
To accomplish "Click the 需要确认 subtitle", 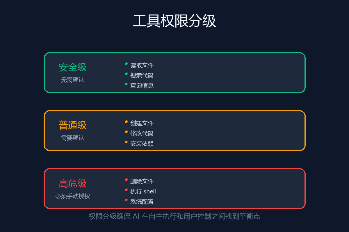I will 73,138.
